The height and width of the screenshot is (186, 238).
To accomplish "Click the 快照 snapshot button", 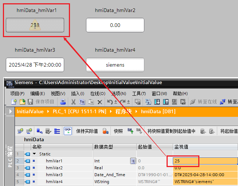I will tap(118, 131).
